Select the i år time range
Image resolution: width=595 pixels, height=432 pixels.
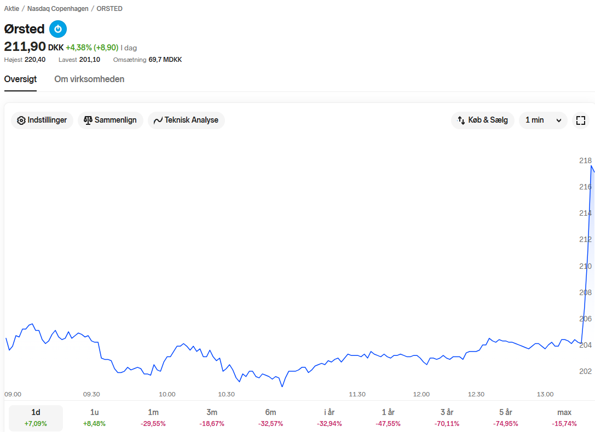pos(330,418)
